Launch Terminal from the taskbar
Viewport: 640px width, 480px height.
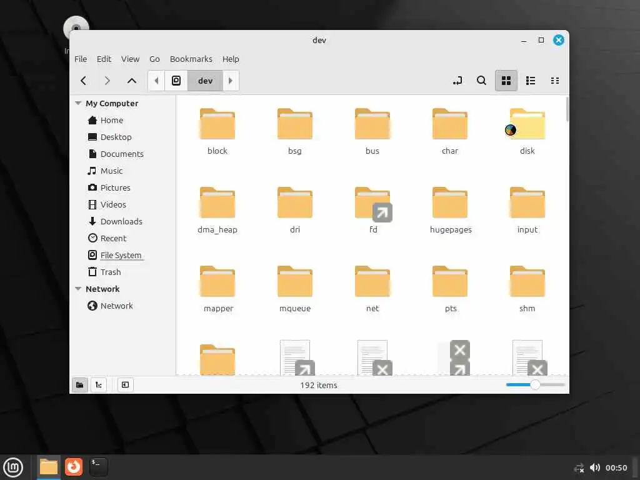pyautogui.click(x=98, y=467)
